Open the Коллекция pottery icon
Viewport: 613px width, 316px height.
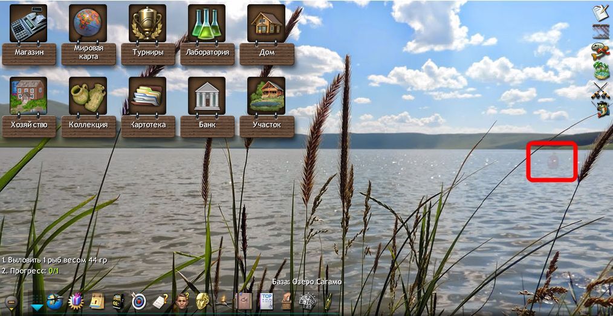(x=88, y=95)
